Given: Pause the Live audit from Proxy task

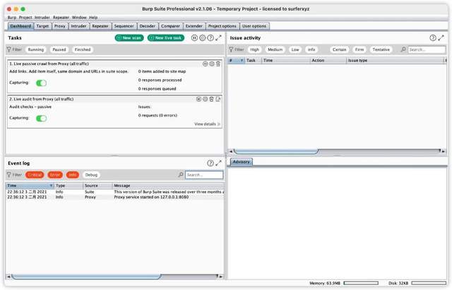Looking at the screenshot, I should point(198,99).
